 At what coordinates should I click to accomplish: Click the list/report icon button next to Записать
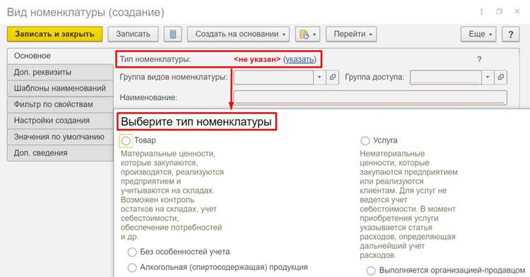172,35
